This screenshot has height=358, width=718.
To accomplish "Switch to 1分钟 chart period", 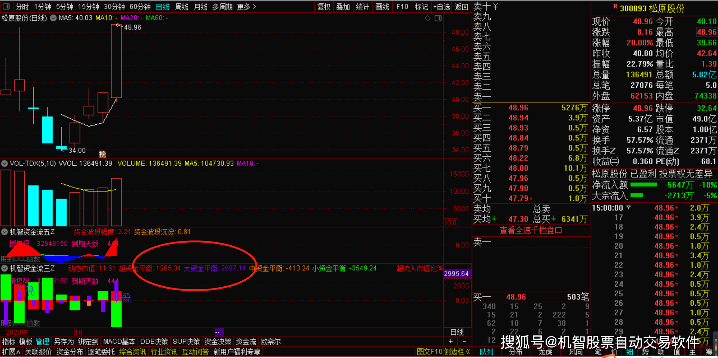I will tap(43, 7).
